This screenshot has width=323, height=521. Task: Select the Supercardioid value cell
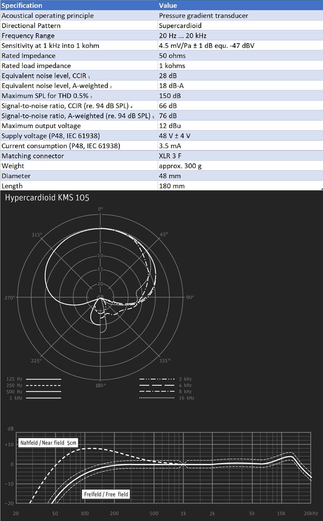click(x=180, y=26)
